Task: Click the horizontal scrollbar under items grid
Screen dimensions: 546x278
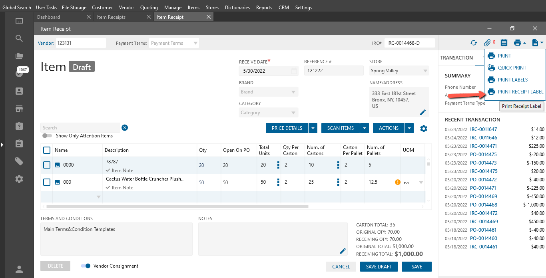Action: pos(177,207)
